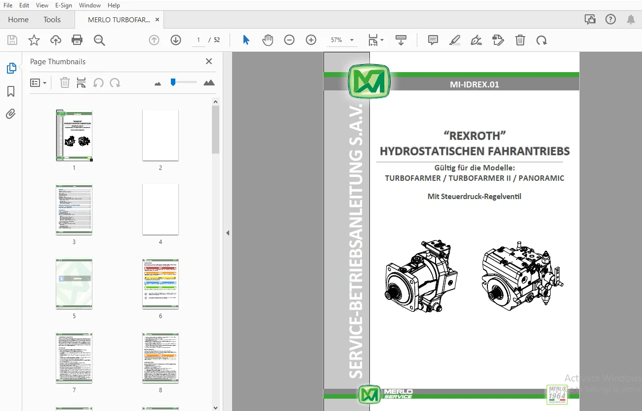Image resolution: width=642 pixels, height=411 pixels.
Task: Click thumbnails panel scroll up arrow
Action: 215,102
